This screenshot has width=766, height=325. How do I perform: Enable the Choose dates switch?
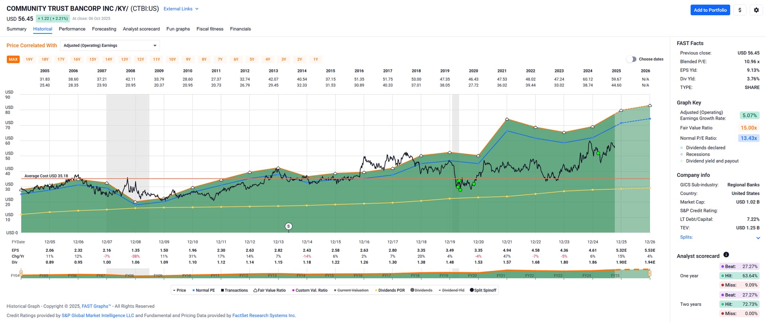coord(631,59)
